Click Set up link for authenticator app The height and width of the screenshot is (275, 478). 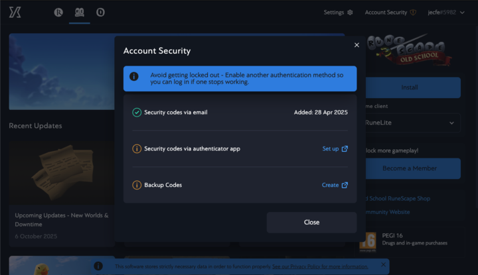point(335,149)
